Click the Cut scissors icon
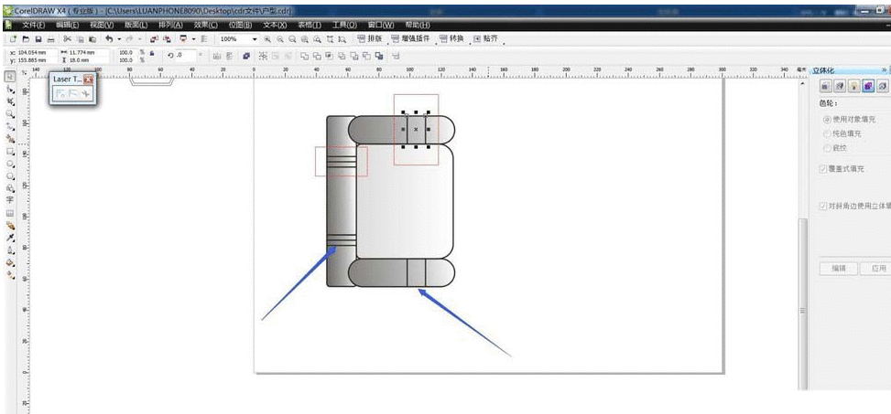 pyautogui.click(x=67, y=40)
